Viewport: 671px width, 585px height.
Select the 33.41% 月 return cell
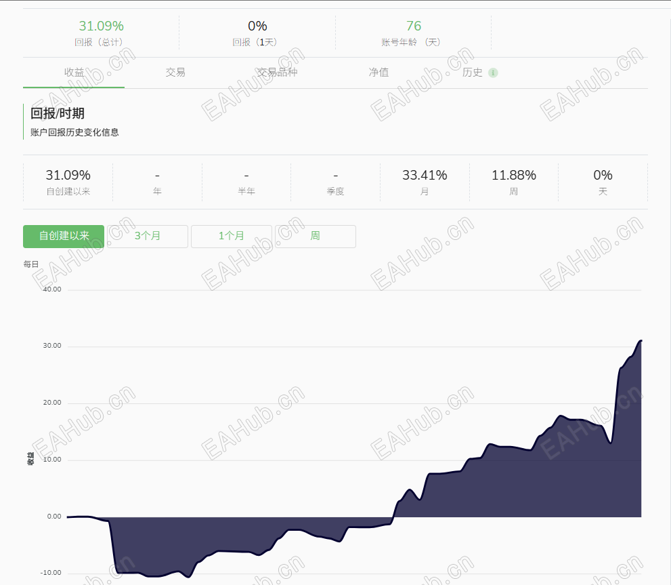[x=425, y=176]
